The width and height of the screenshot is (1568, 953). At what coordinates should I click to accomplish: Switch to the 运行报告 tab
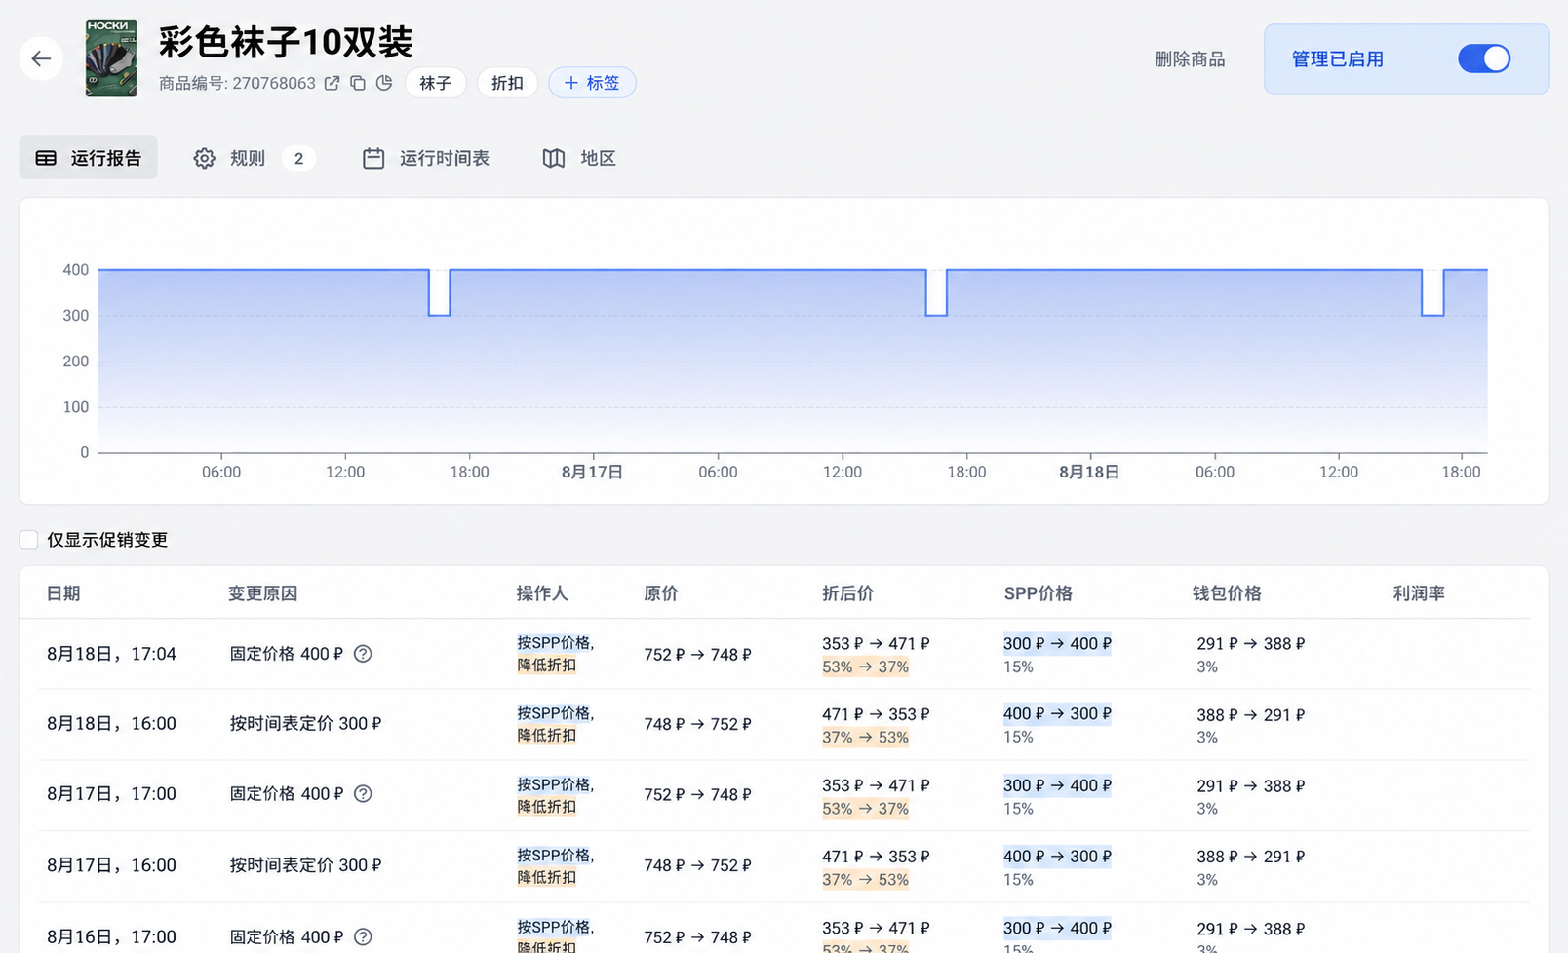89,158
